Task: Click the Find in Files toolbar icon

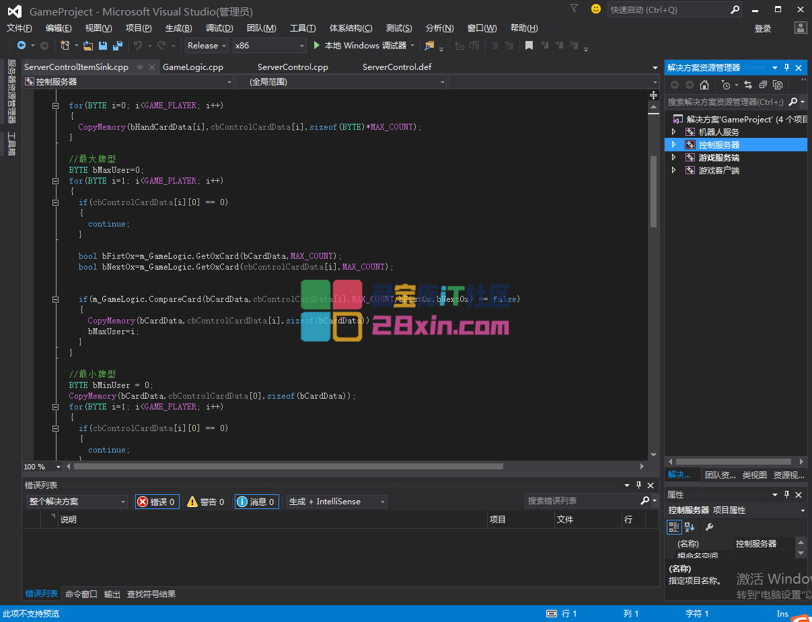Action: (x=430, y=46)
